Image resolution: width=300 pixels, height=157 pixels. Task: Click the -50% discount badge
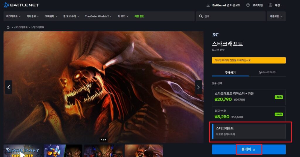click(279, 114)
